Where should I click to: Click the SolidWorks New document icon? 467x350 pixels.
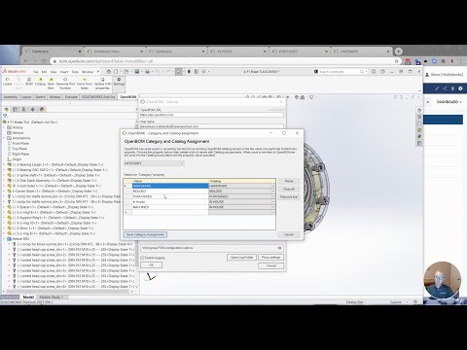pyautogui.click(x=116, y=72)
